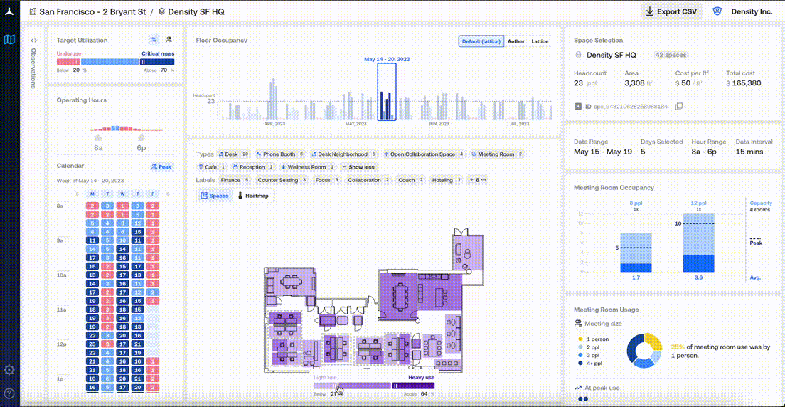Open the floor map view in the sidebar

tap(9, 40)
